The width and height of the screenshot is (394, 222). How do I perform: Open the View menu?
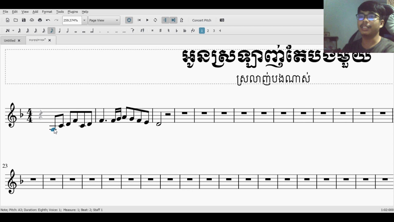point(25,12)
